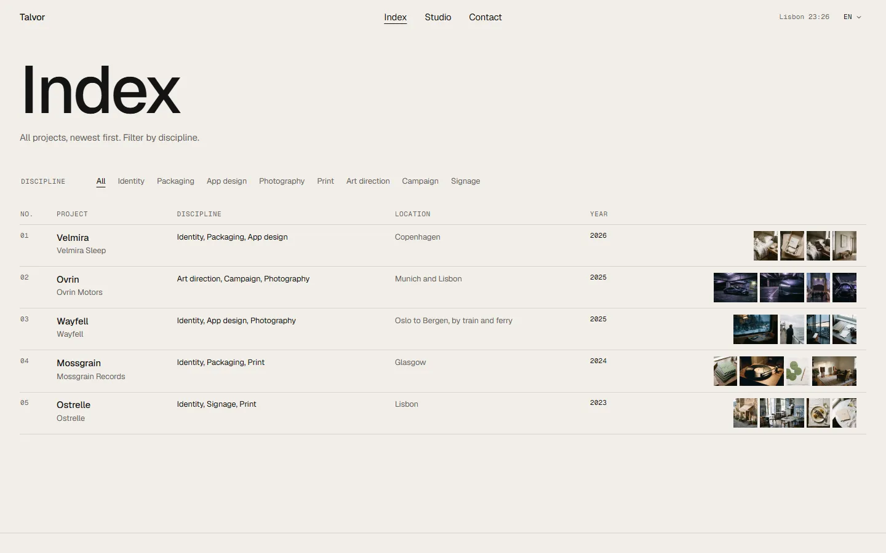Click the Oslo to Bergen location text
The width and height of the screenshot is (886, 553).
[x=453, y=321]
